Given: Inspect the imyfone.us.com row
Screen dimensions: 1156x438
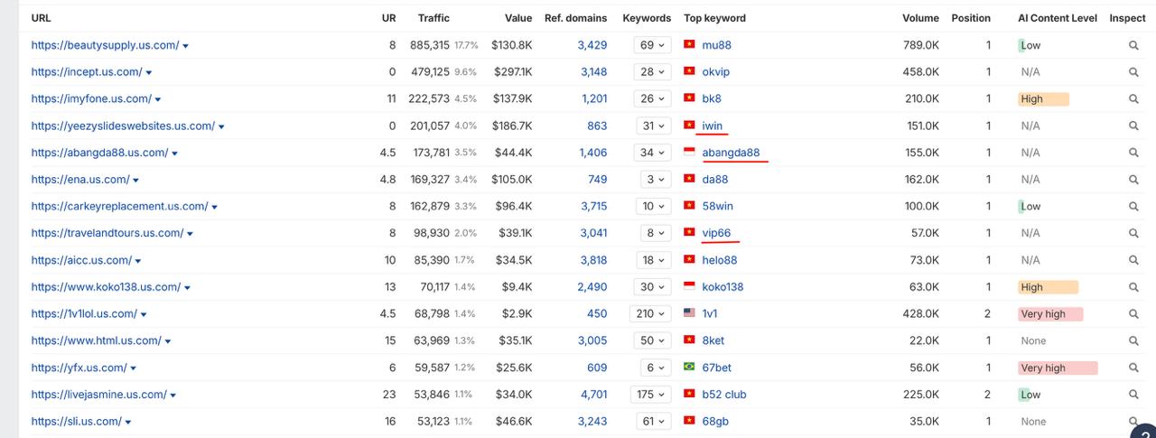Looking at the screenshot, I should pos(1133,99).
